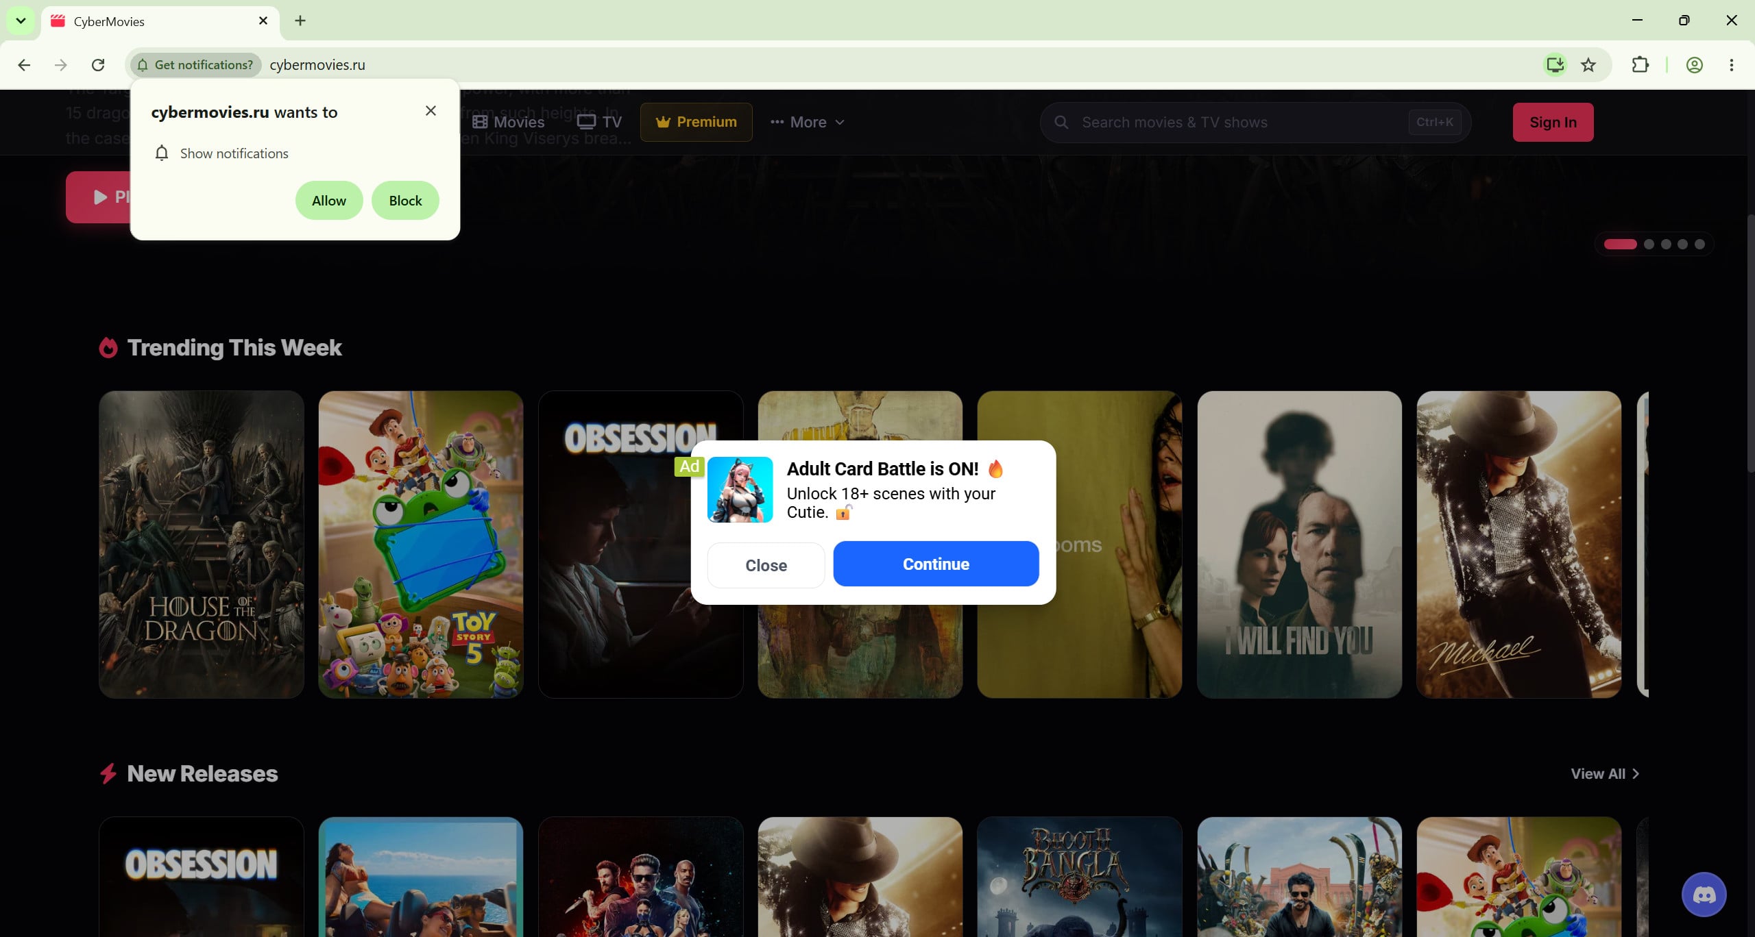
Task: Click Continue on the ad popup
Action: tap(936, 564)
